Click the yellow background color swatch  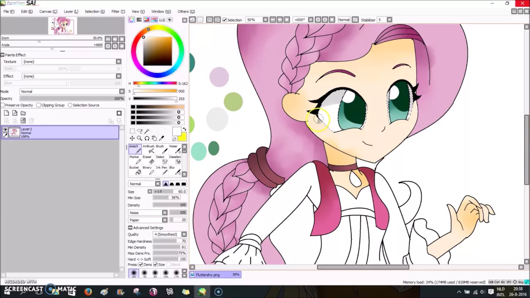[183, 137]
